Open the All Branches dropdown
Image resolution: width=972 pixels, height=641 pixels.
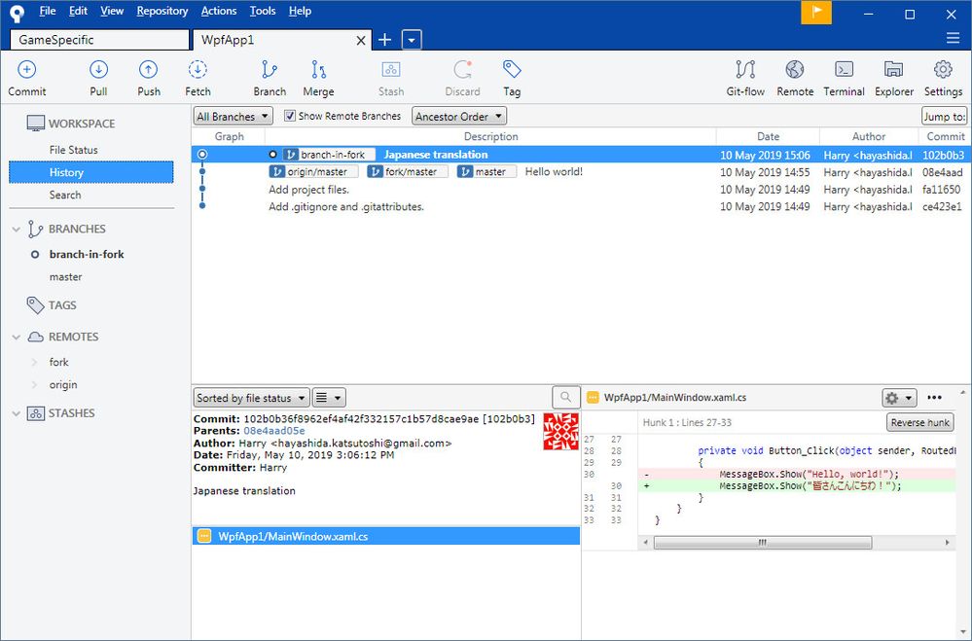coord(234,117)
